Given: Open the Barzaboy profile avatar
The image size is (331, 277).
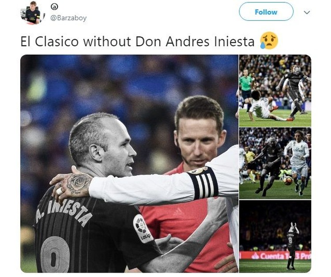Looking at the screenshot, I should pyautogui.click(x=32, y=13).
